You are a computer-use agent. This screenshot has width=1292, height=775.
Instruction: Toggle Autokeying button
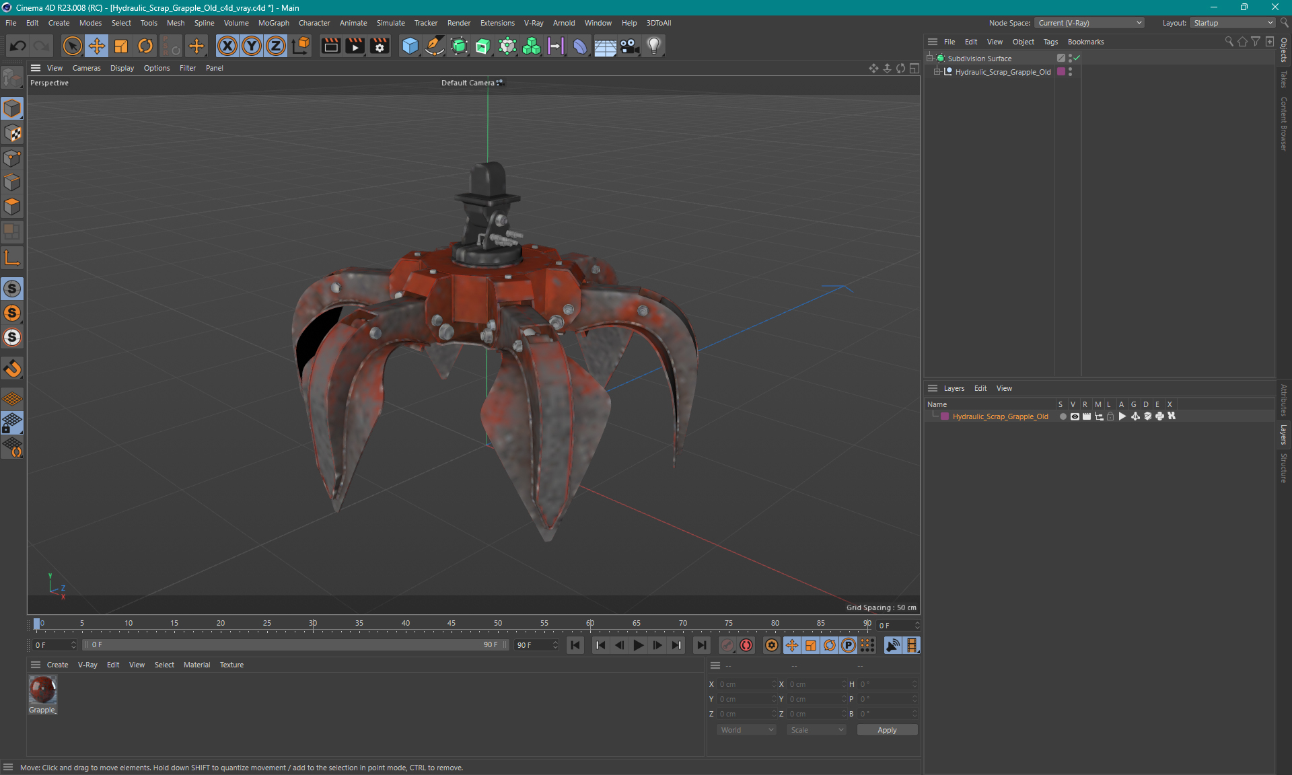746,645
